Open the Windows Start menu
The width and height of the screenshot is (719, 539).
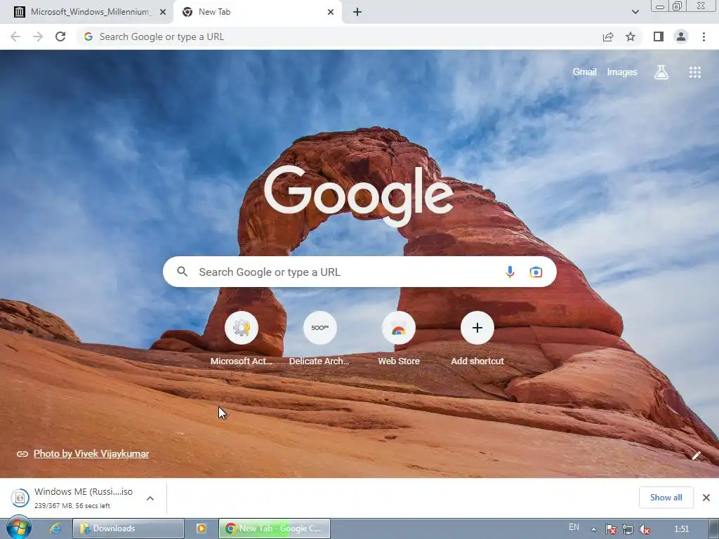pos(18,528)
